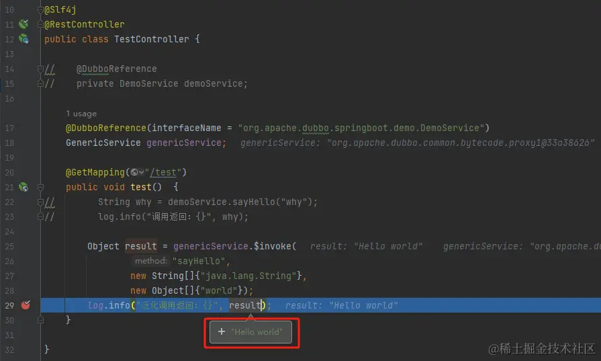Click the "Hello world" value in popup
This screenshot has height=361, width=601.
pyautogui.click(x=257, y=331)
